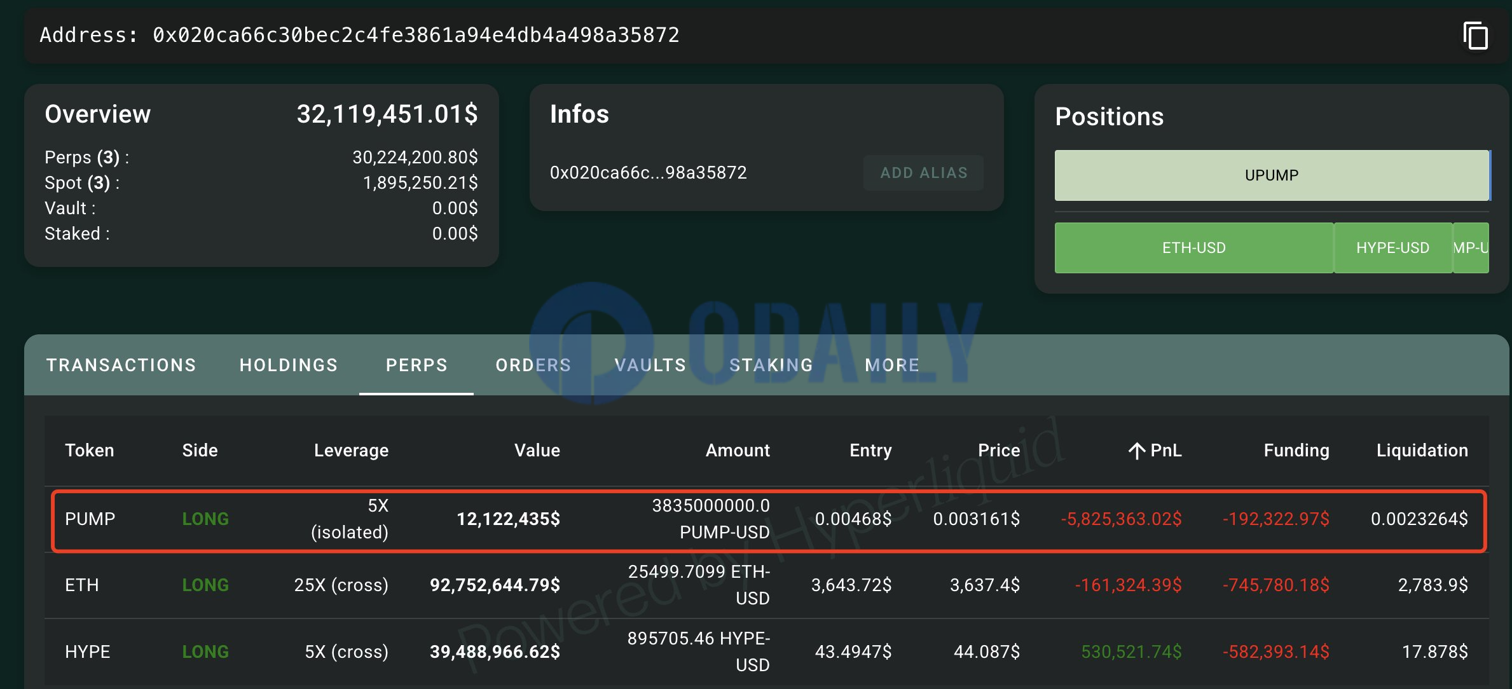Click the 5X (isolated) leverage cell
The image size is (1512, 689).
tap(350, 519)
